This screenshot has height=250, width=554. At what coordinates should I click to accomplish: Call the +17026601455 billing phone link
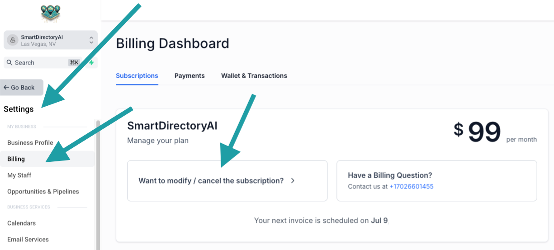point(412,186)
